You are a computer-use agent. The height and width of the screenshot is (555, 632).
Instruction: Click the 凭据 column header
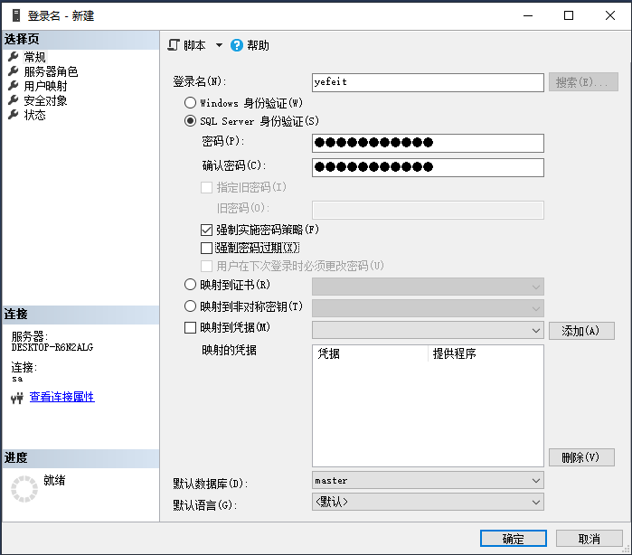[370, 353]
